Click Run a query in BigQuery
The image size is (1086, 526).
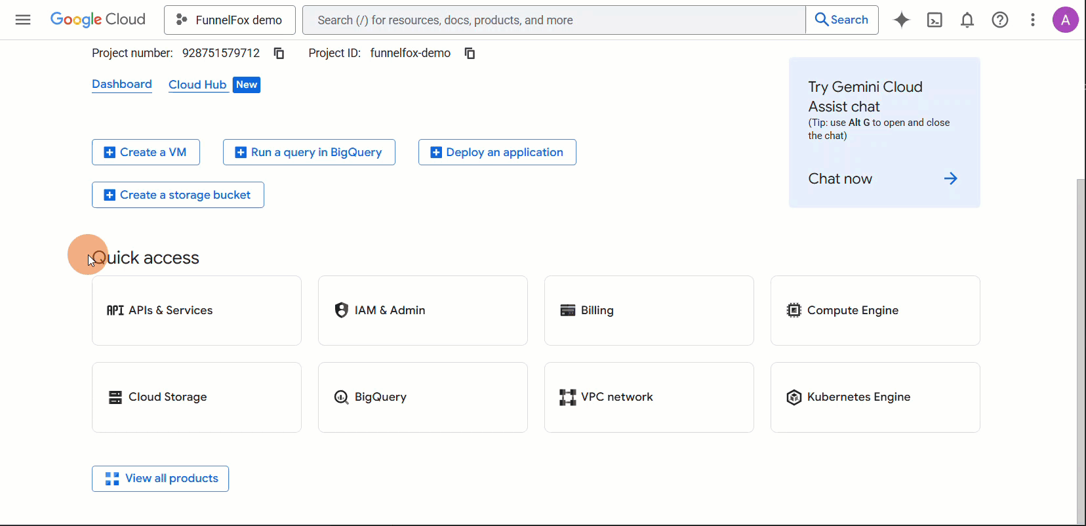coord(309,152)
